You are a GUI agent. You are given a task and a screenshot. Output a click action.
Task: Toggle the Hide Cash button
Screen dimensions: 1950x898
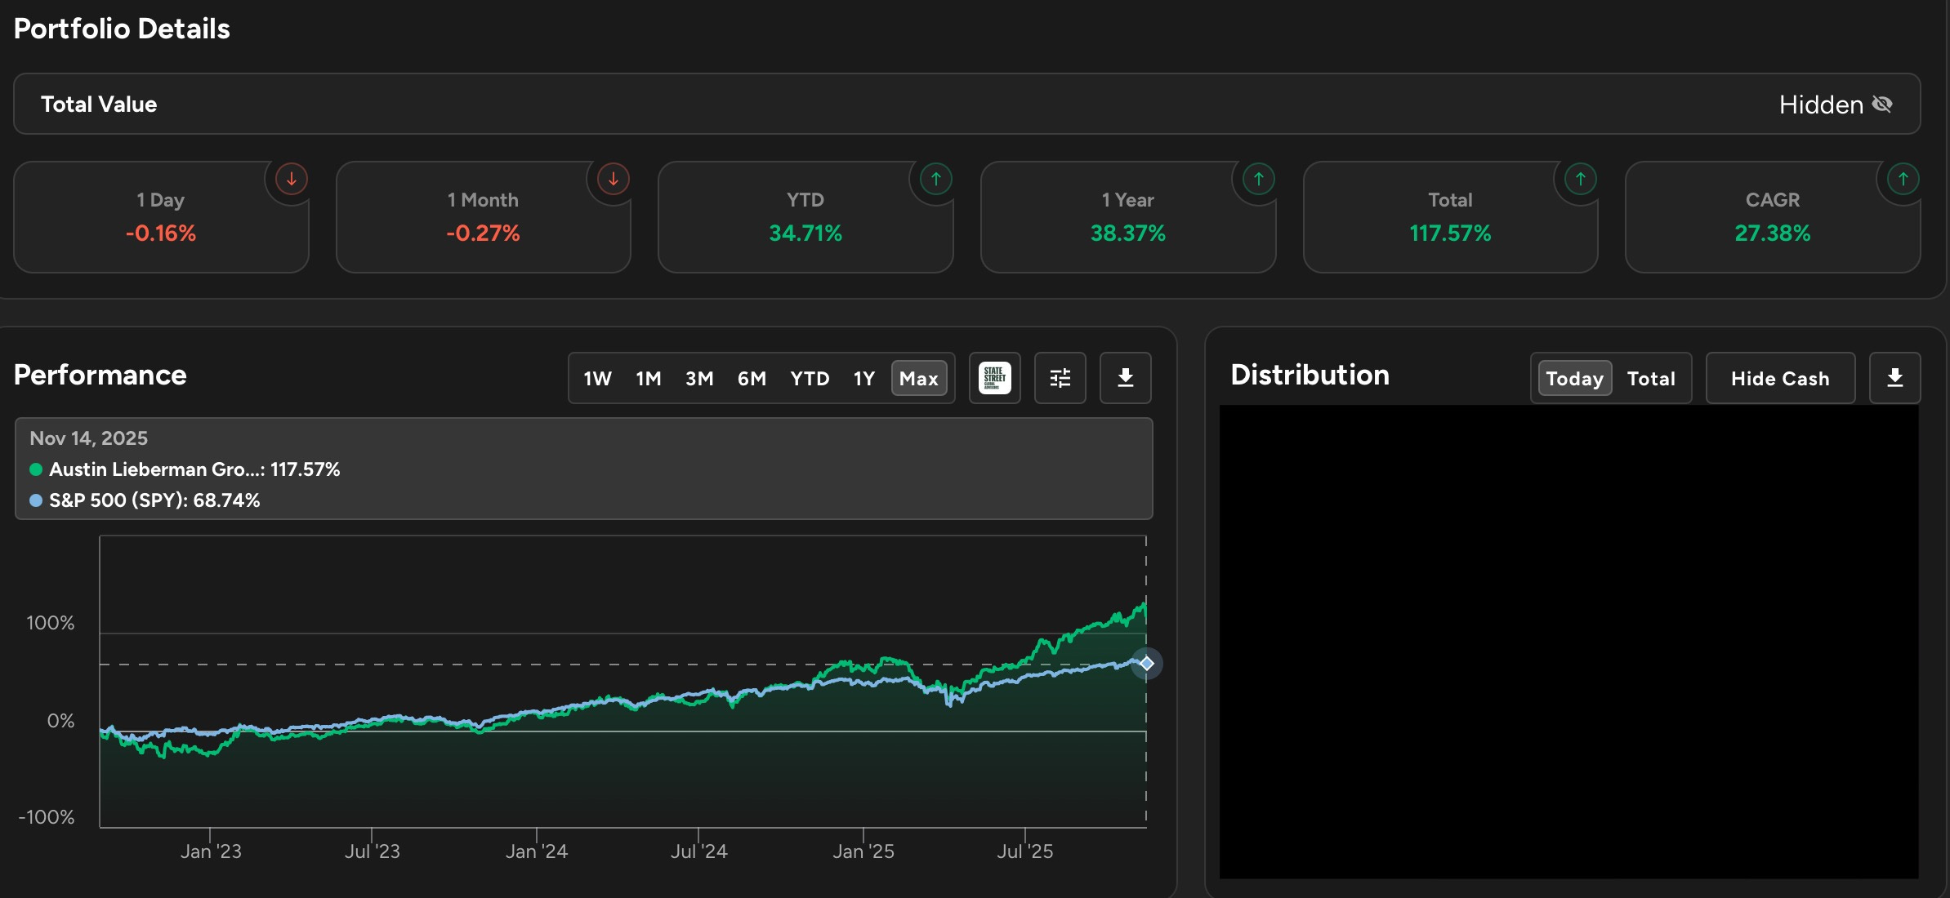[x=1780, y=378]
